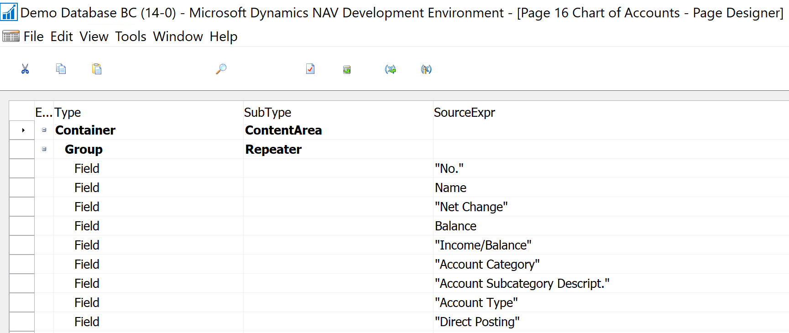
Task: Click the "No." source expression cell
Action: pyautogui.click(x=611, y=168)
